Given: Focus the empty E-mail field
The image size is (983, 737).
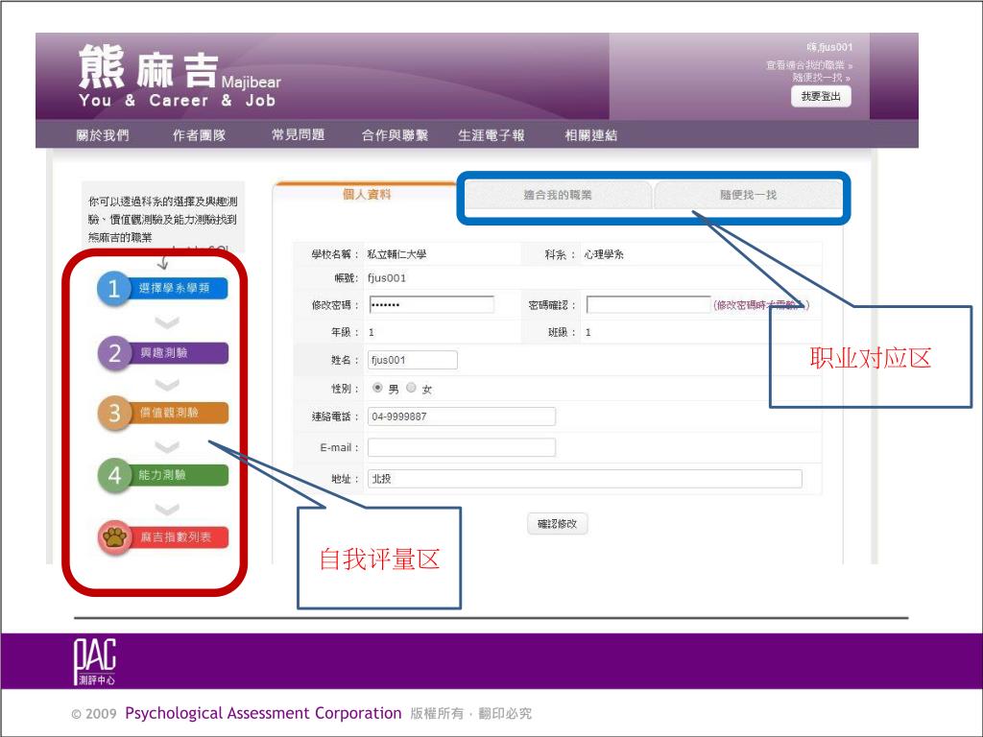Looking at the screenshot, I should coord(462,447).
